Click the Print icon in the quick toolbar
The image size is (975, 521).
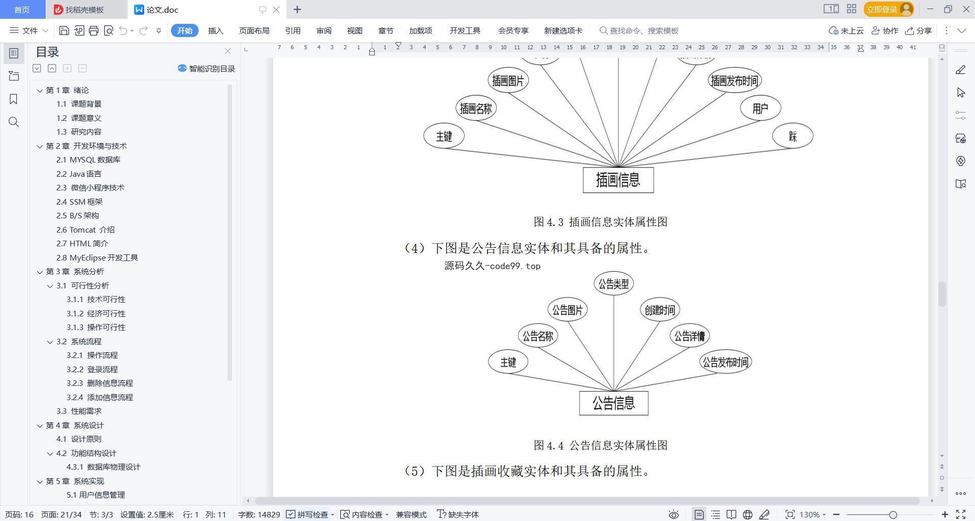(x=93, y=30)
